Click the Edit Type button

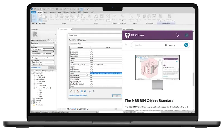52,40
